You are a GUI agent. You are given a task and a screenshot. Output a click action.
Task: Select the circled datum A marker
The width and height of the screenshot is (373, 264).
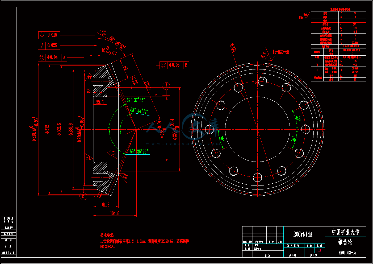pyautogui.click(x=166, y=86)
